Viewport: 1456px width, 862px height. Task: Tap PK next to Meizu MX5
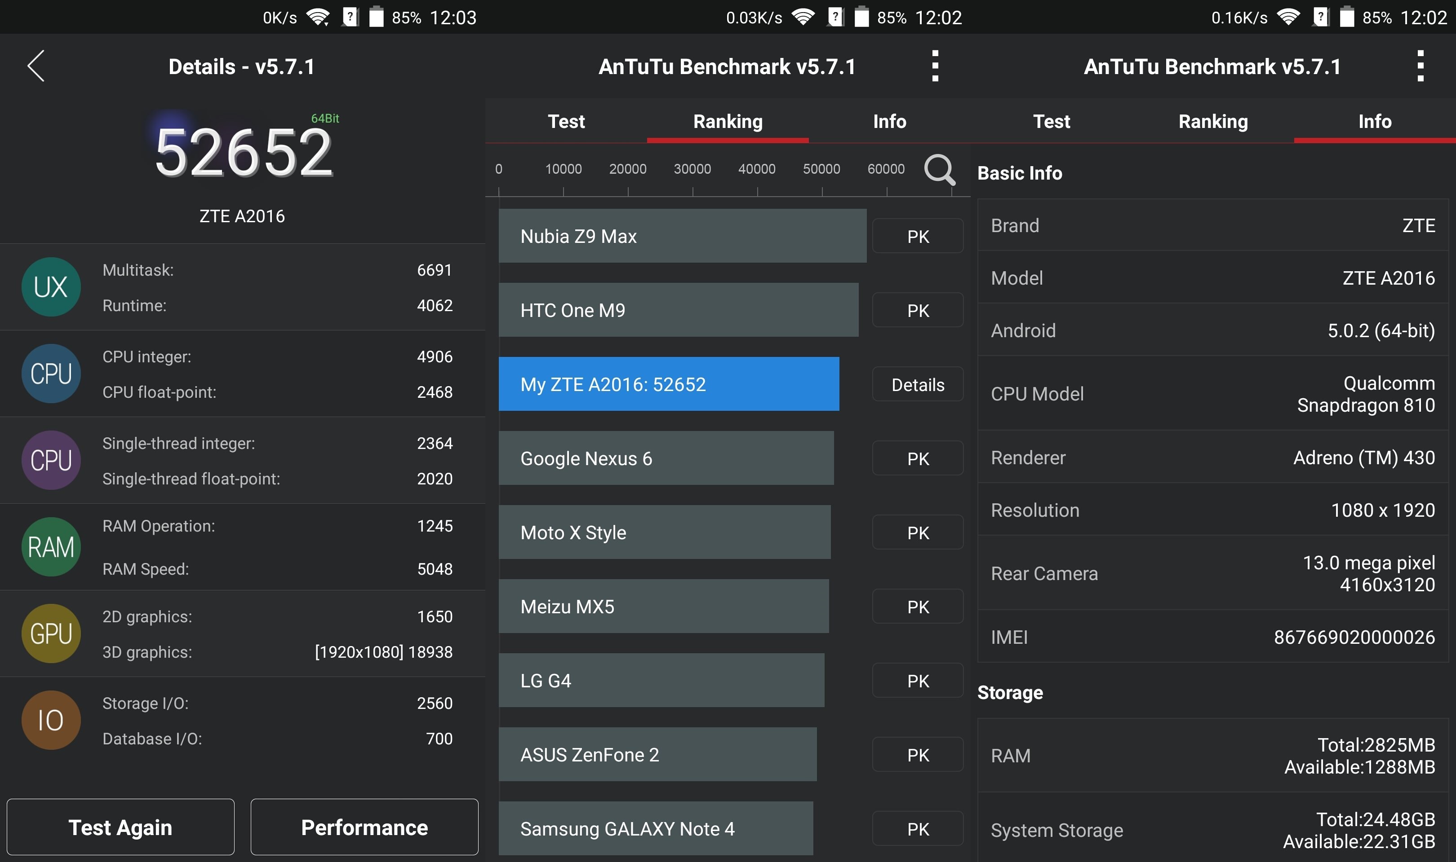918,607
